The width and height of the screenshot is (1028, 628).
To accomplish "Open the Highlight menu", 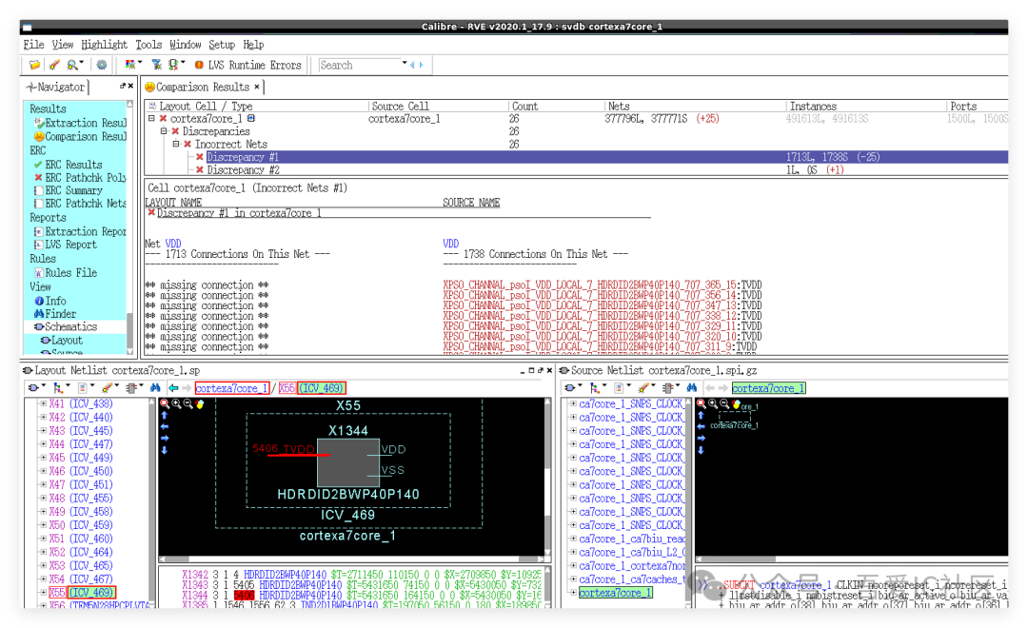I will tap(105, 45).
